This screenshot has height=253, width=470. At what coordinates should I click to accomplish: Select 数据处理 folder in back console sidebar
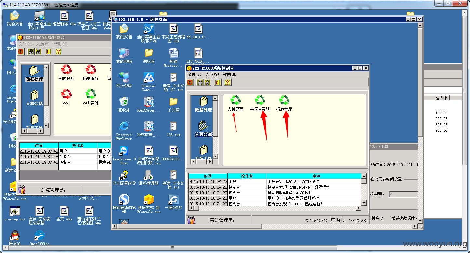[x=34, y=73]
